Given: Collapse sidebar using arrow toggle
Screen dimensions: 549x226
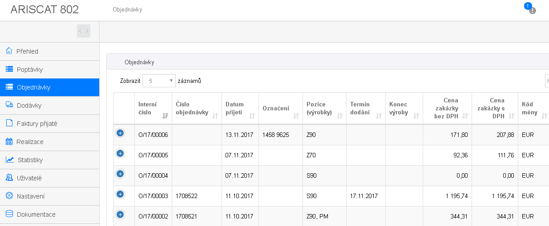Looking at the screenshot, I should [x=84, y=31].
